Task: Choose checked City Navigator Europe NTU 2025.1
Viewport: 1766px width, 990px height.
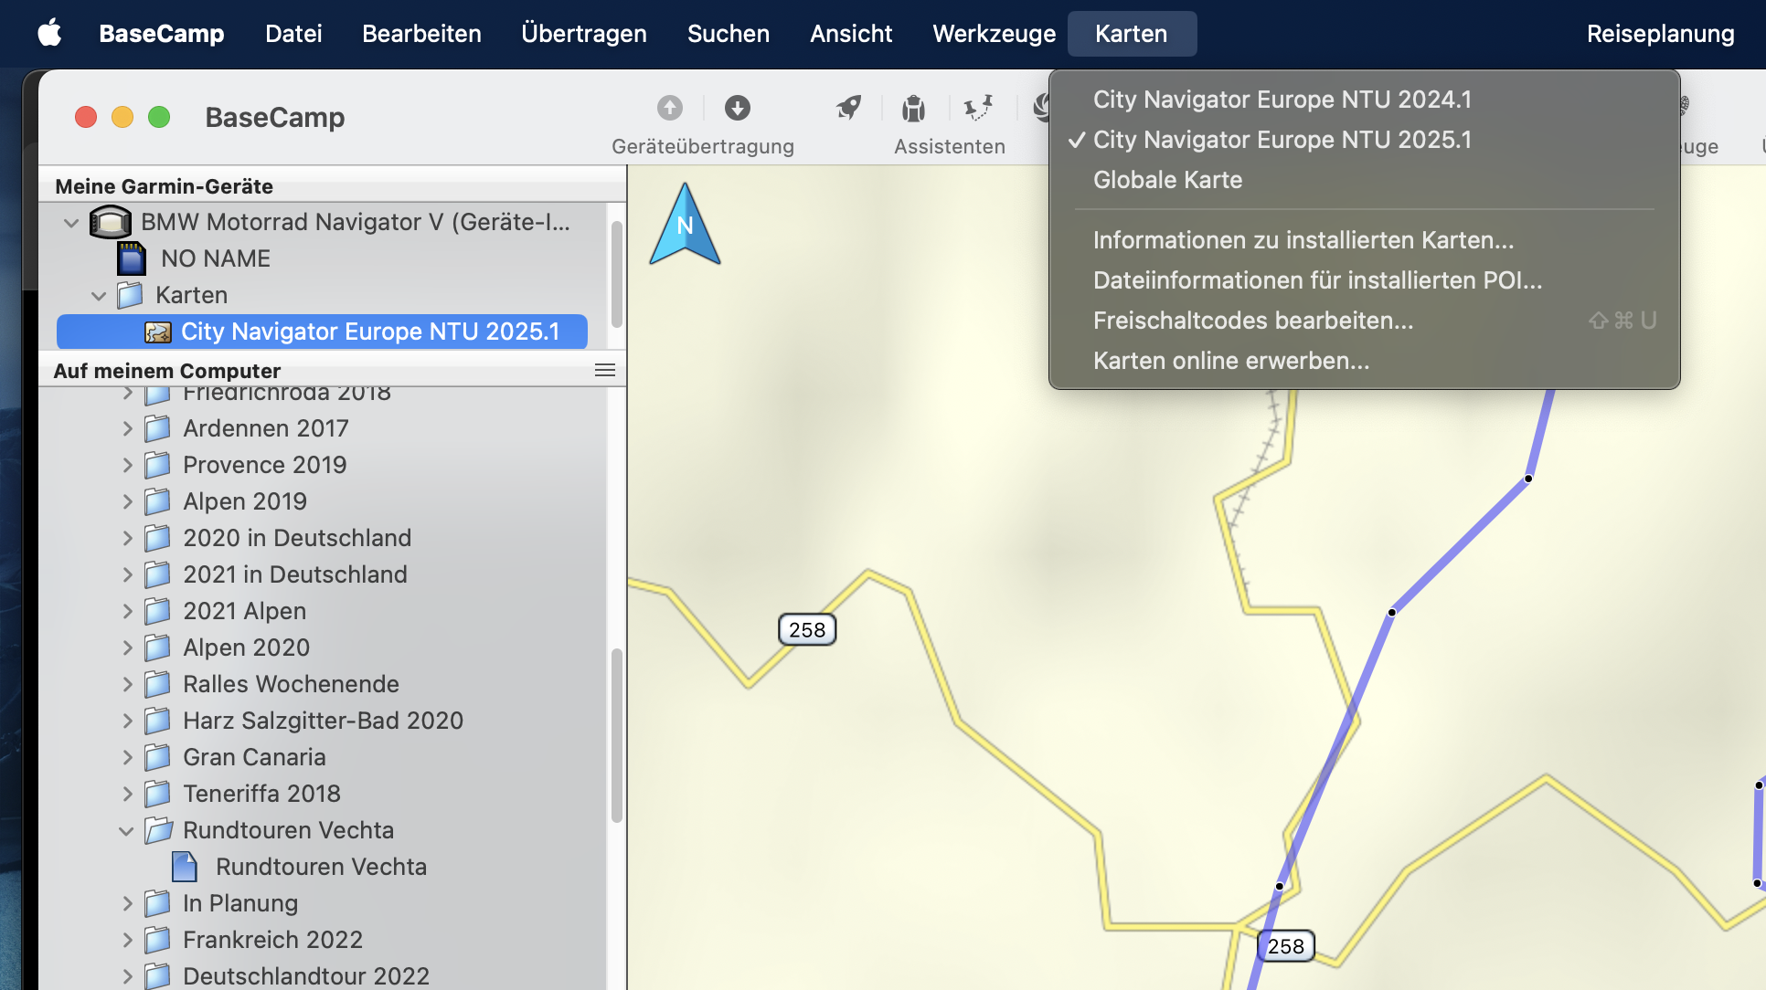Action: coord(1282,140)
